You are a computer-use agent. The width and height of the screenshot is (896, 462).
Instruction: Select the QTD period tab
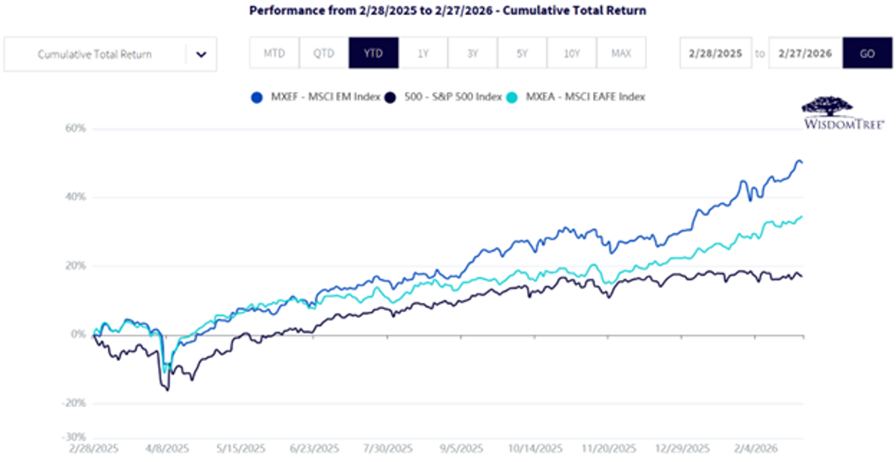(324, 54)
